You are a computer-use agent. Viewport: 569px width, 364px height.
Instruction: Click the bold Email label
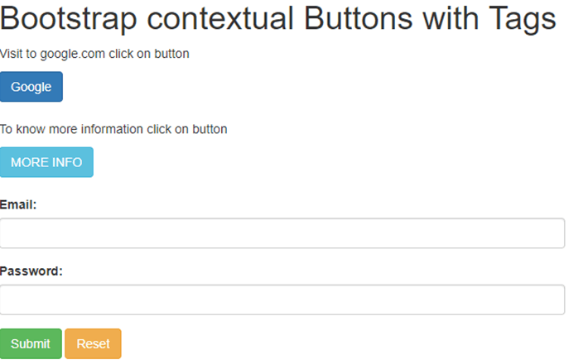coord(18,204)
